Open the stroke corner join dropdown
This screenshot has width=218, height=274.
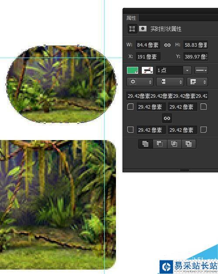pyautogui.click(x=197, y=82)
